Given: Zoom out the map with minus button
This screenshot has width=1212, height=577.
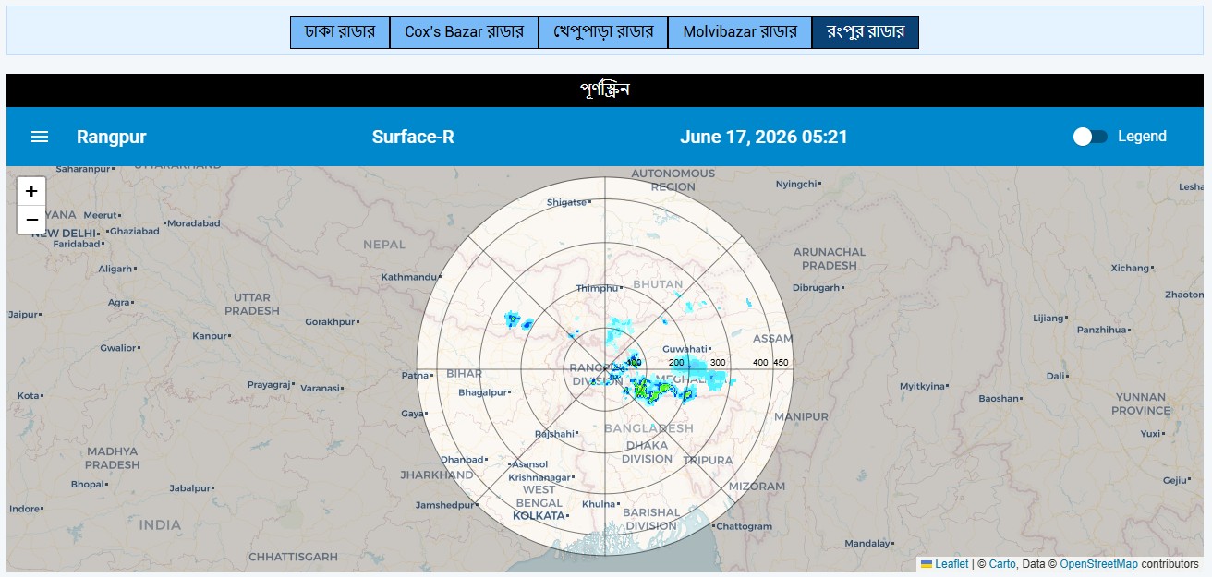Looking at the screenshot, I should [31, 220].
